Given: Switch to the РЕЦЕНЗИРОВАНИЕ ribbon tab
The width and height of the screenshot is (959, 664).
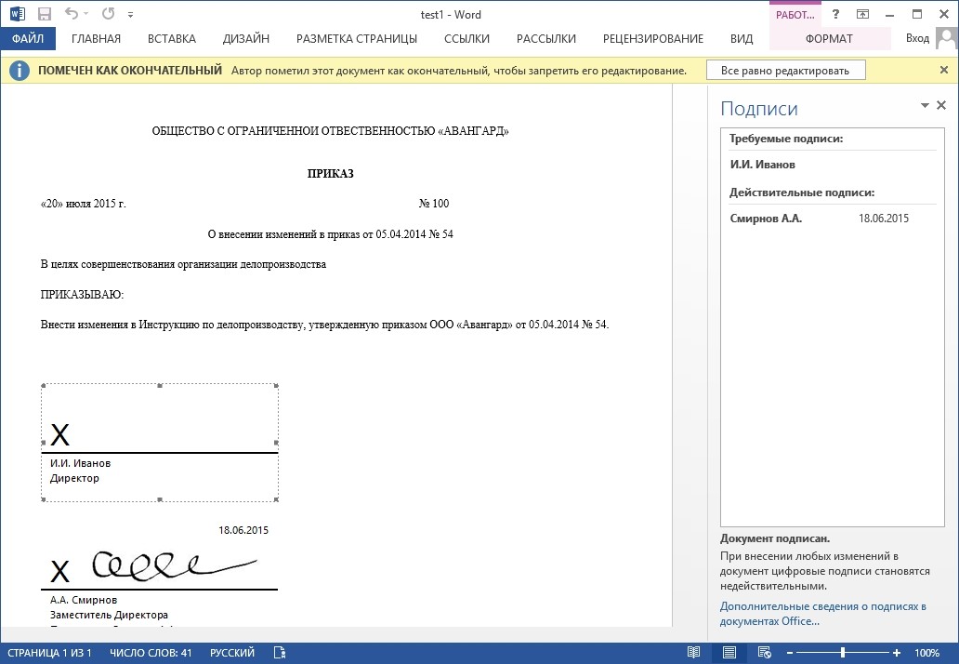Looking at the screenshot, I should (652, 38).
